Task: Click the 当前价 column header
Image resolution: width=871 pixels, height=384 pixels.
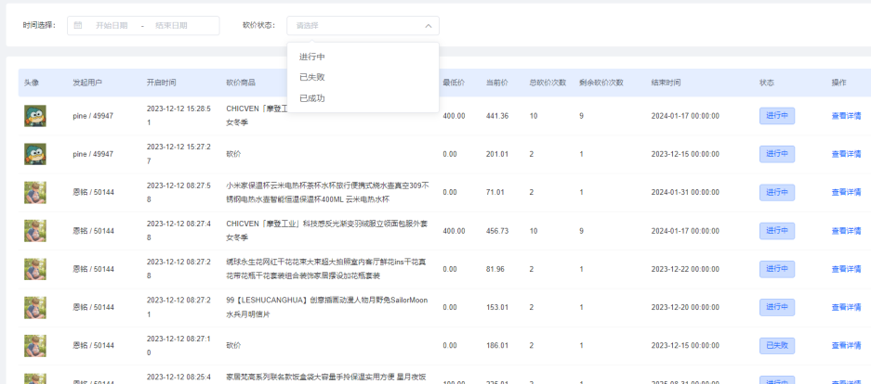Action: (x=497, y=83)
